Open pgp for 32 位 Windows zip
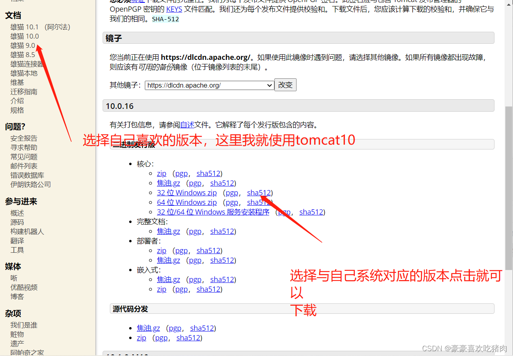Image resolution: width=513 pixels, height=356 pixels. pyautogui.click(x=232, y=193)
